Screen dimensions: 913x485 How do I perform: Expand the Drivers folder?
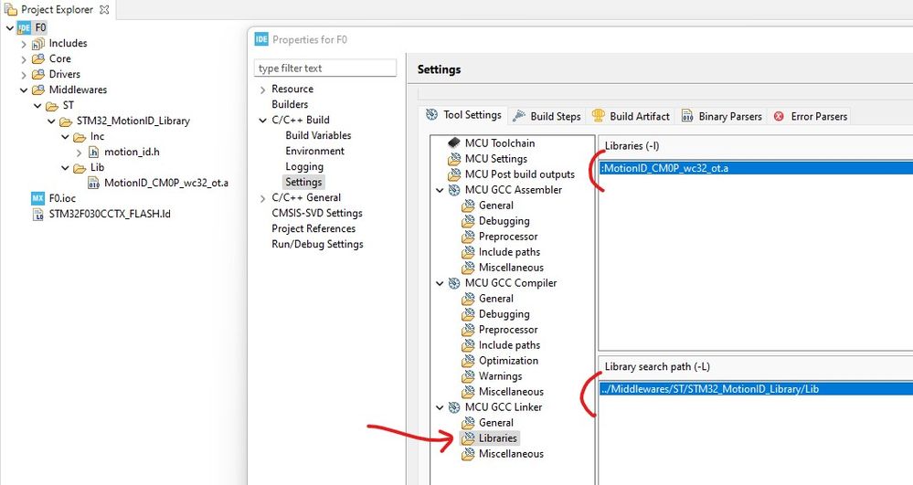(x=24, y=75)
